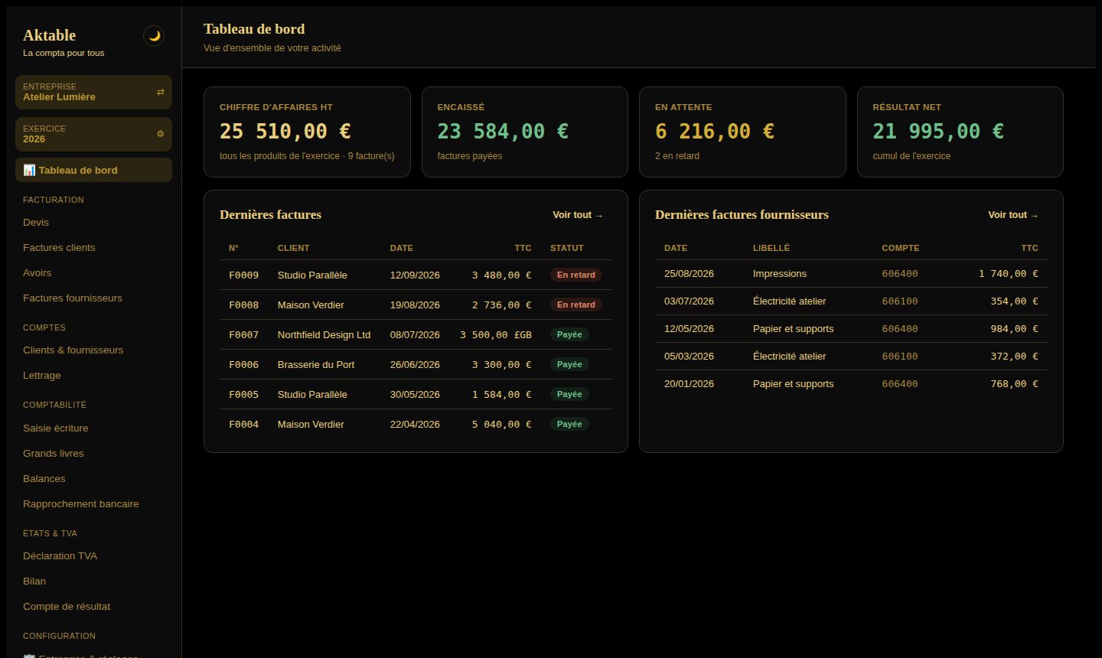
Task: Open the Lettrage section
Action: [x=93, y=376]
